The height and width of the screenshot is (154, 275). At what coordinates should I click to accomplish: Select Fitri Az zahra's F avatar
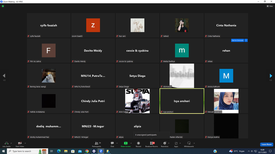click(49, 50)
